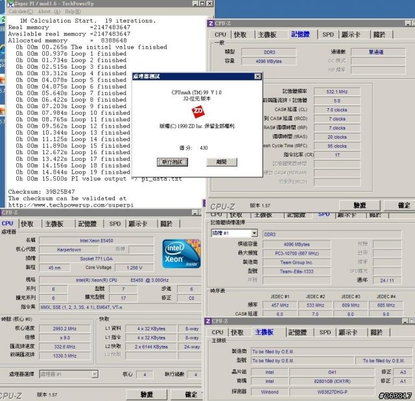The image size is (415, 401).
Task: Click the Team Group Inc. manufacturer field
Action: tap(297, 262)
